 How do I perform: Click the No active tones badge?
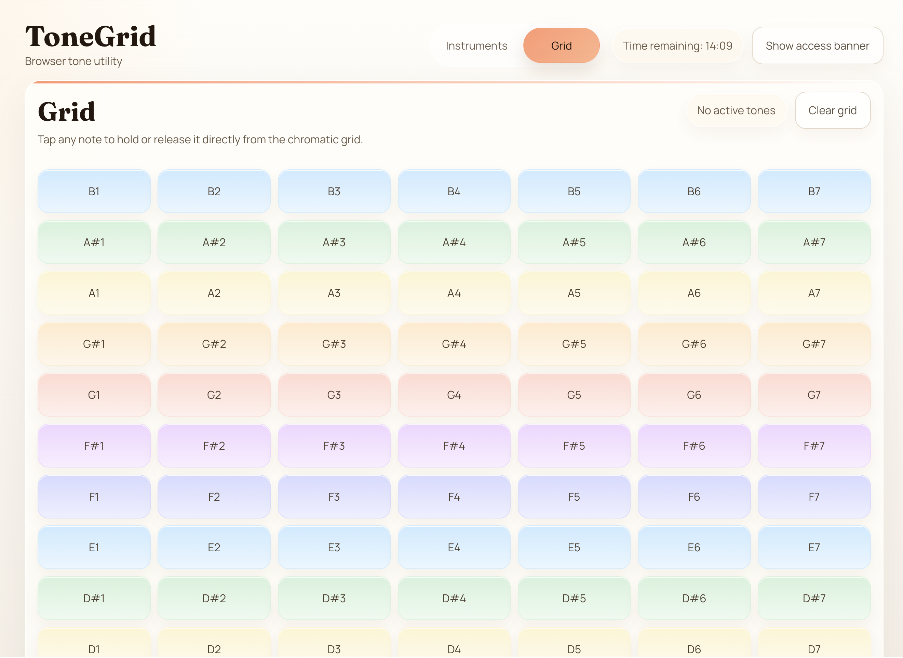[736, 110]
